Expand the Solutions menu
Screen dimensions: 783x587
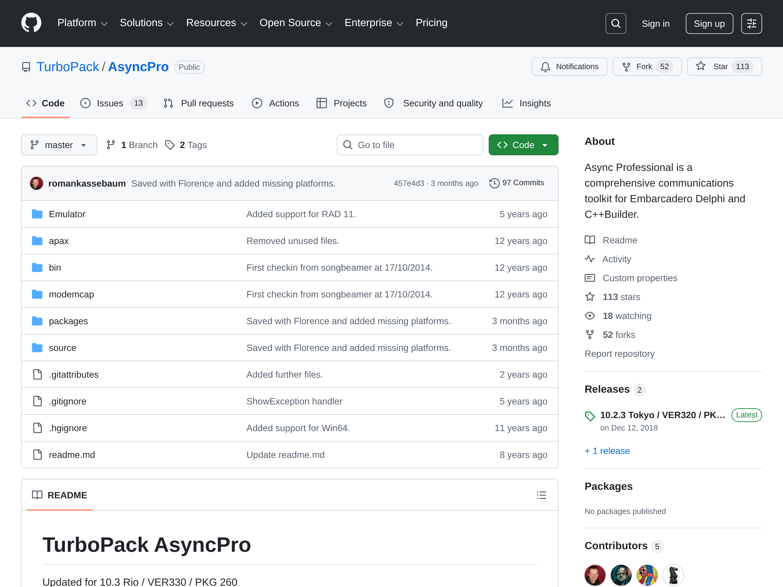tap(147, 23)
